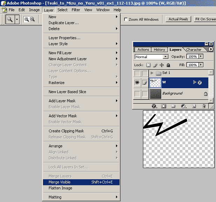
Task: Click the W layer thumbnail
Action: point(155,83)
